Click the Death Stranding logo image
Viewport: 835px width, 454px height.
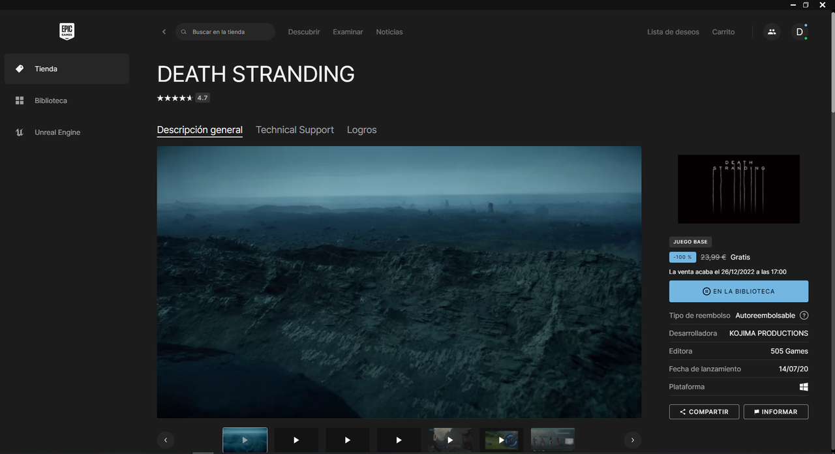[x=738, y=189]
